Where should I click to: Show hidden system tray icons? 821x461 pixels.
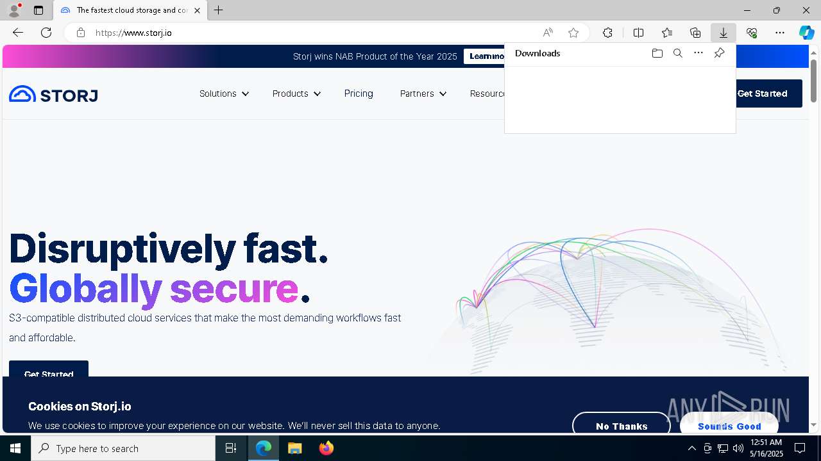point(691,448)
